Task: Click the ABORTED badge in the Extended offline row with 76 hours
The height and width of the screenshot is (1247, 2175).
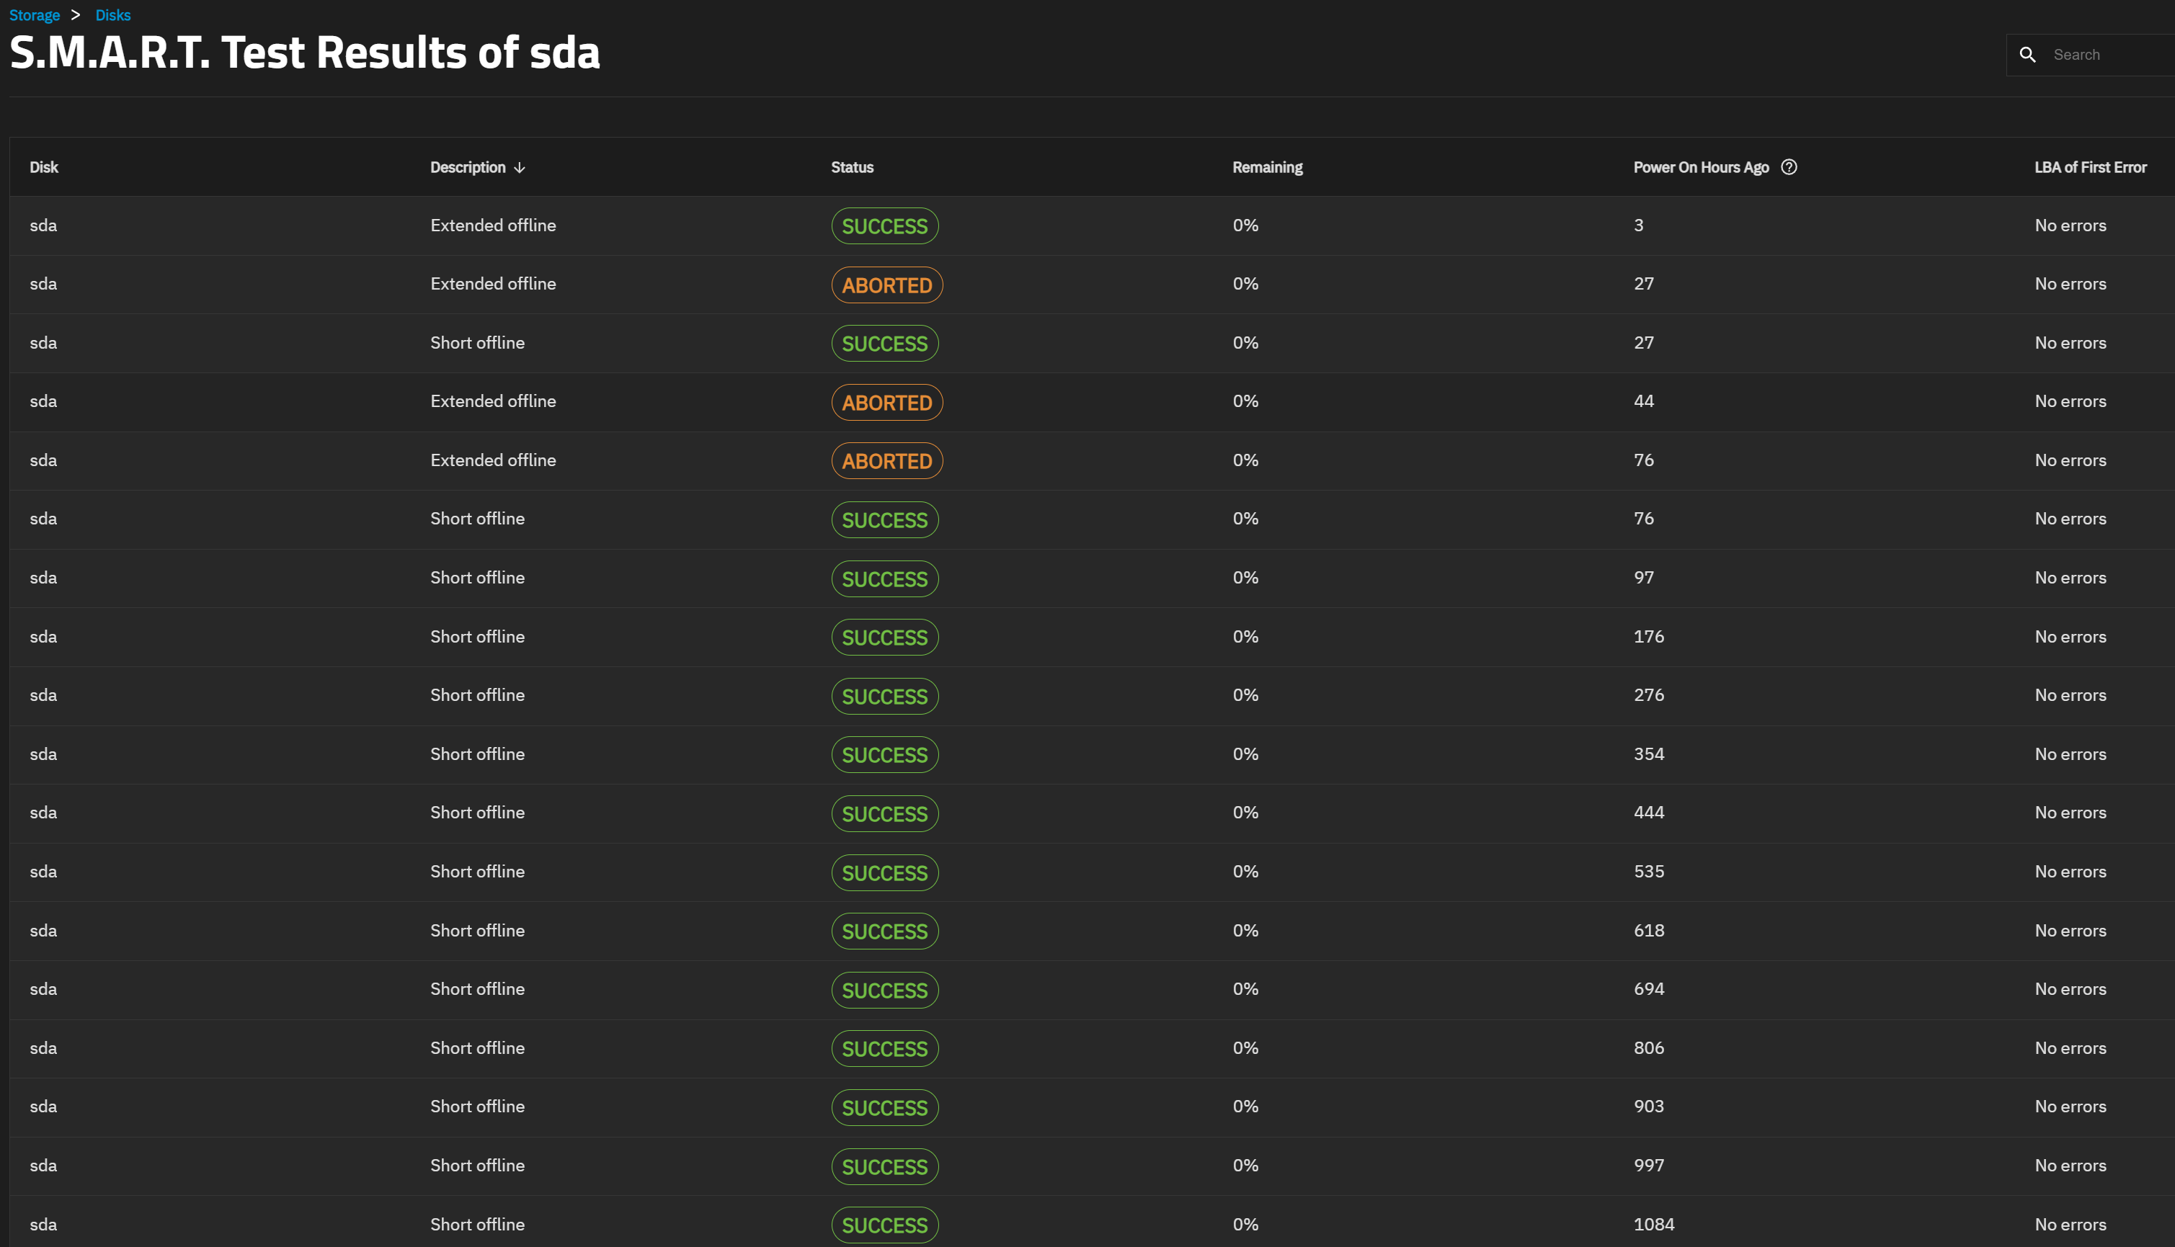Action: (886, 461)
